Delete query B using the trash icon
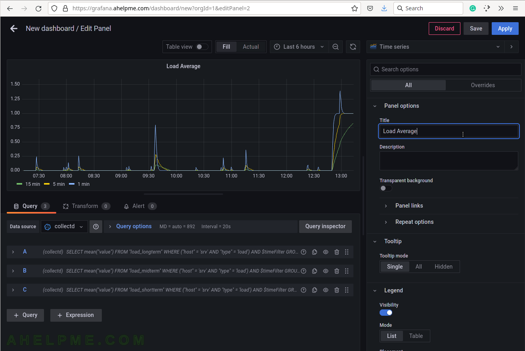Screen dimensions: 525x351 337,271
